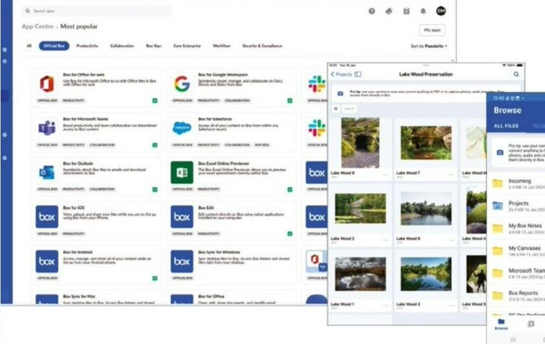Toggle green check on Box for Google Workspace
The image size is (545, 344).
pos(290,101)
